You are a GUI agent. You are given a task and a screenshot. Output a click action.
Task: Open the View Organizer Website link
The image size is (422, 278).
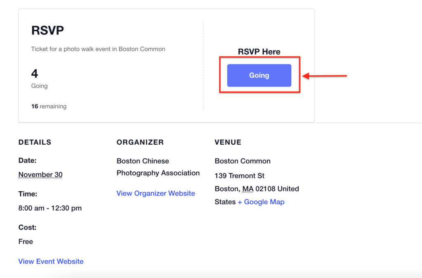(x=156, y=193)
